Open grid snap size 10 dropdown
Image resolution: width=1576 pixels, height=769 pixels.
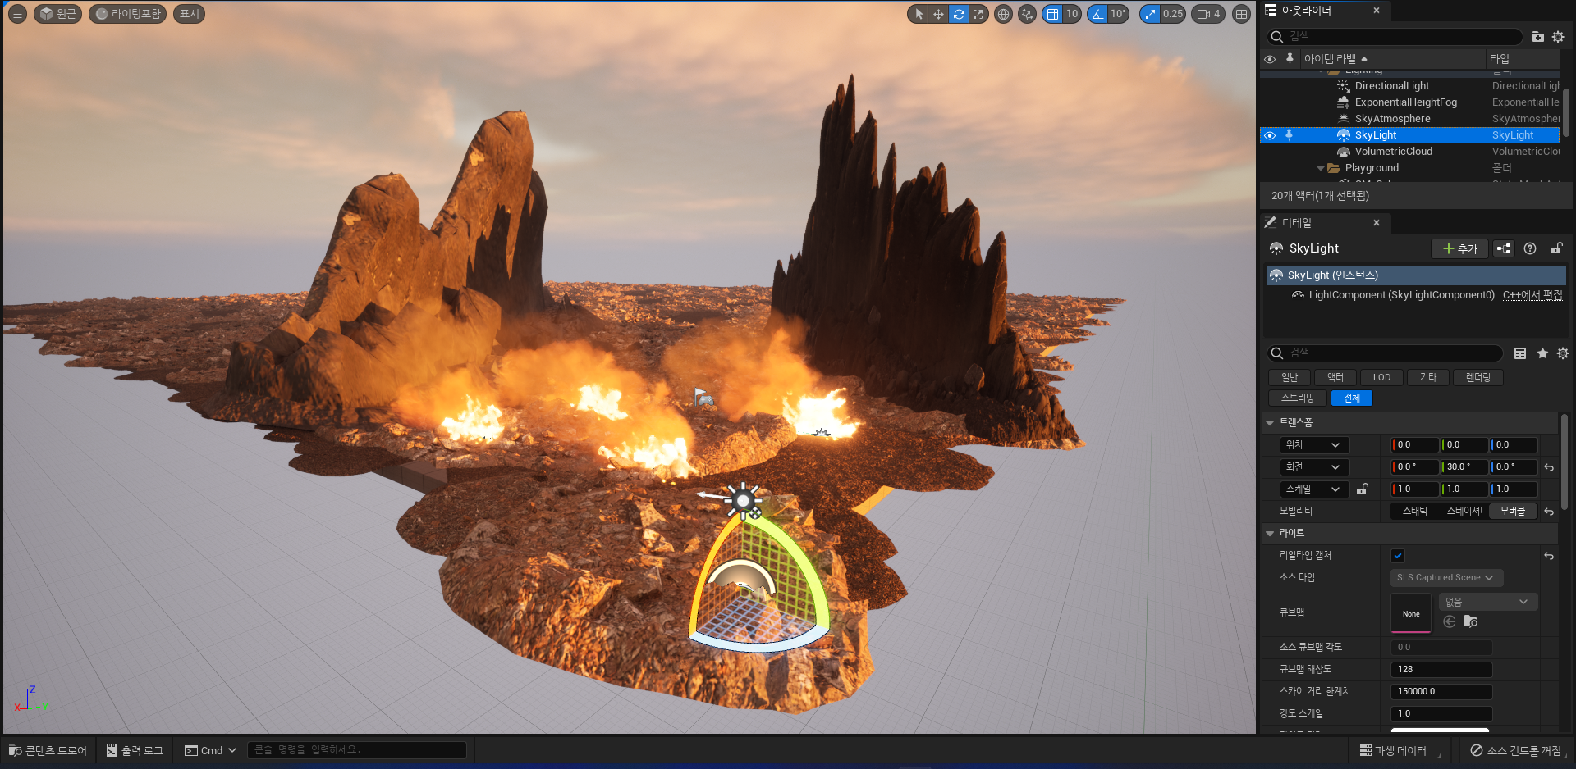coord(1072,14)
